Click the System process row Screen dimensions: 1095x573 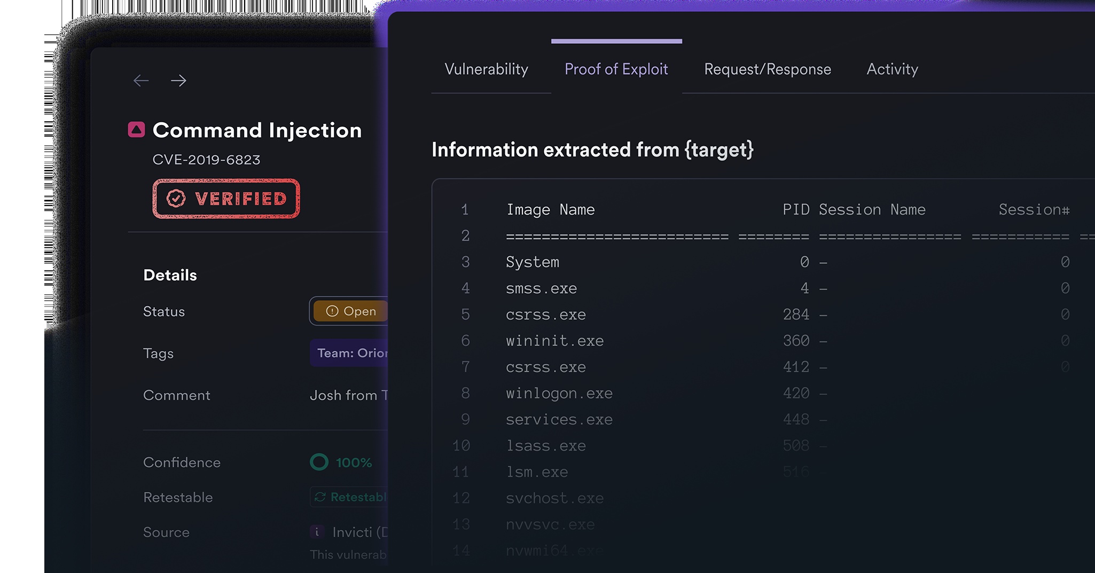533,262
